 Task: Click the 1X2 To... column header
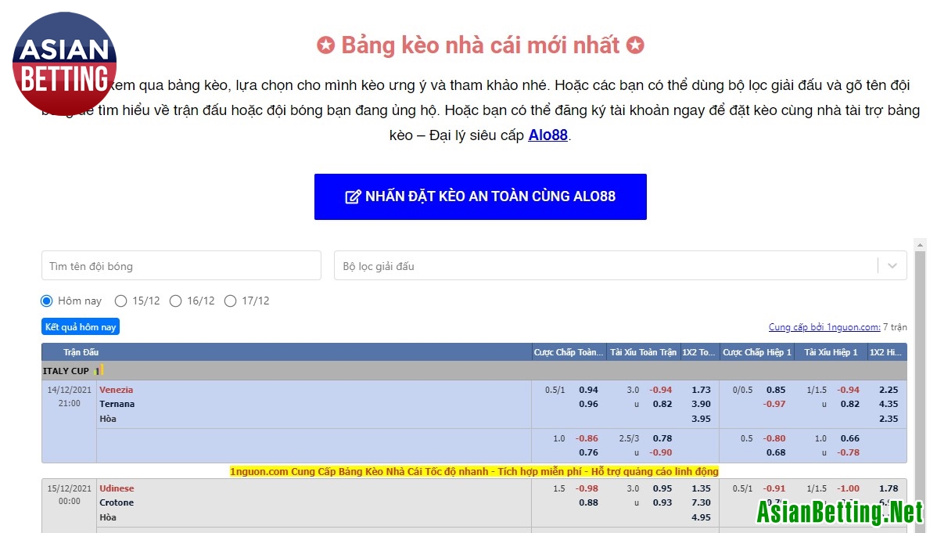pyautogui.click(x=698, y=352)
